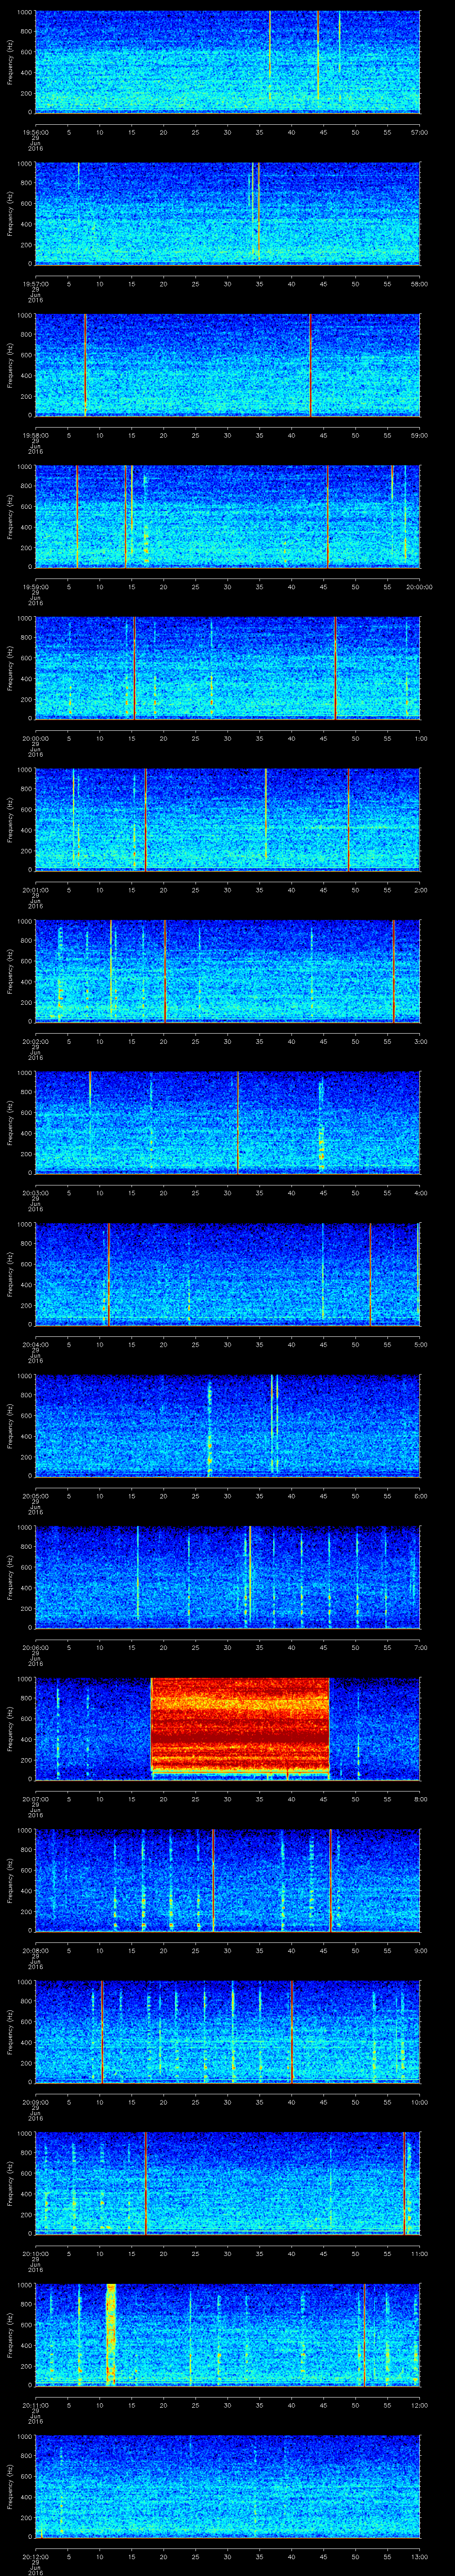
Task: Click the 1000 frequency tick of 19:57 panel
Action: pos(24,164)
